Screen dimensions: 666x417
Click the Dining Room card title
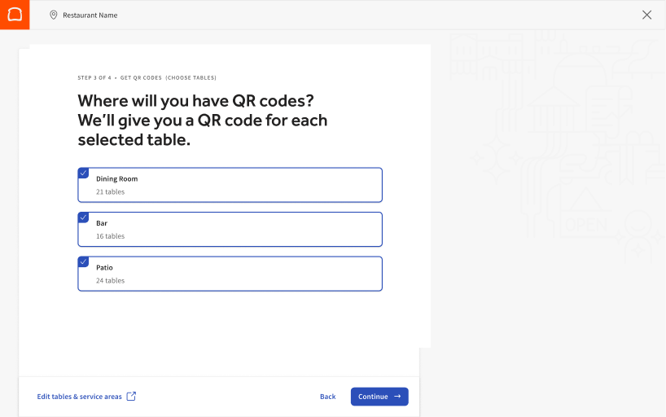[x=116, y=178]
